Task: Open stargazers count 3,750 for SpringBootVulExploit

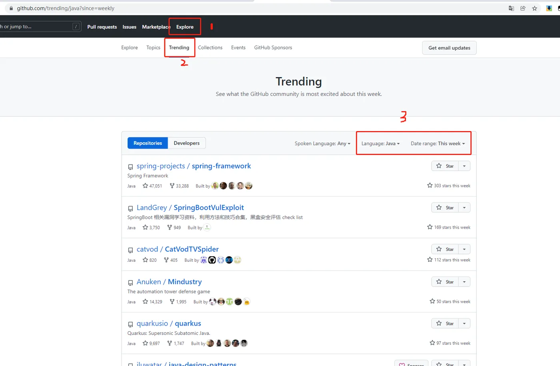Action: pos(151,227)
